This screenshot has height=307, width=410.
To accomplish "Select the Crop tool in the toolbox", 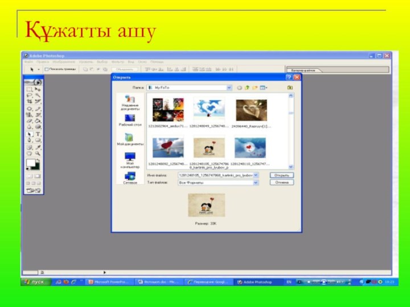I will coord(30,102).
